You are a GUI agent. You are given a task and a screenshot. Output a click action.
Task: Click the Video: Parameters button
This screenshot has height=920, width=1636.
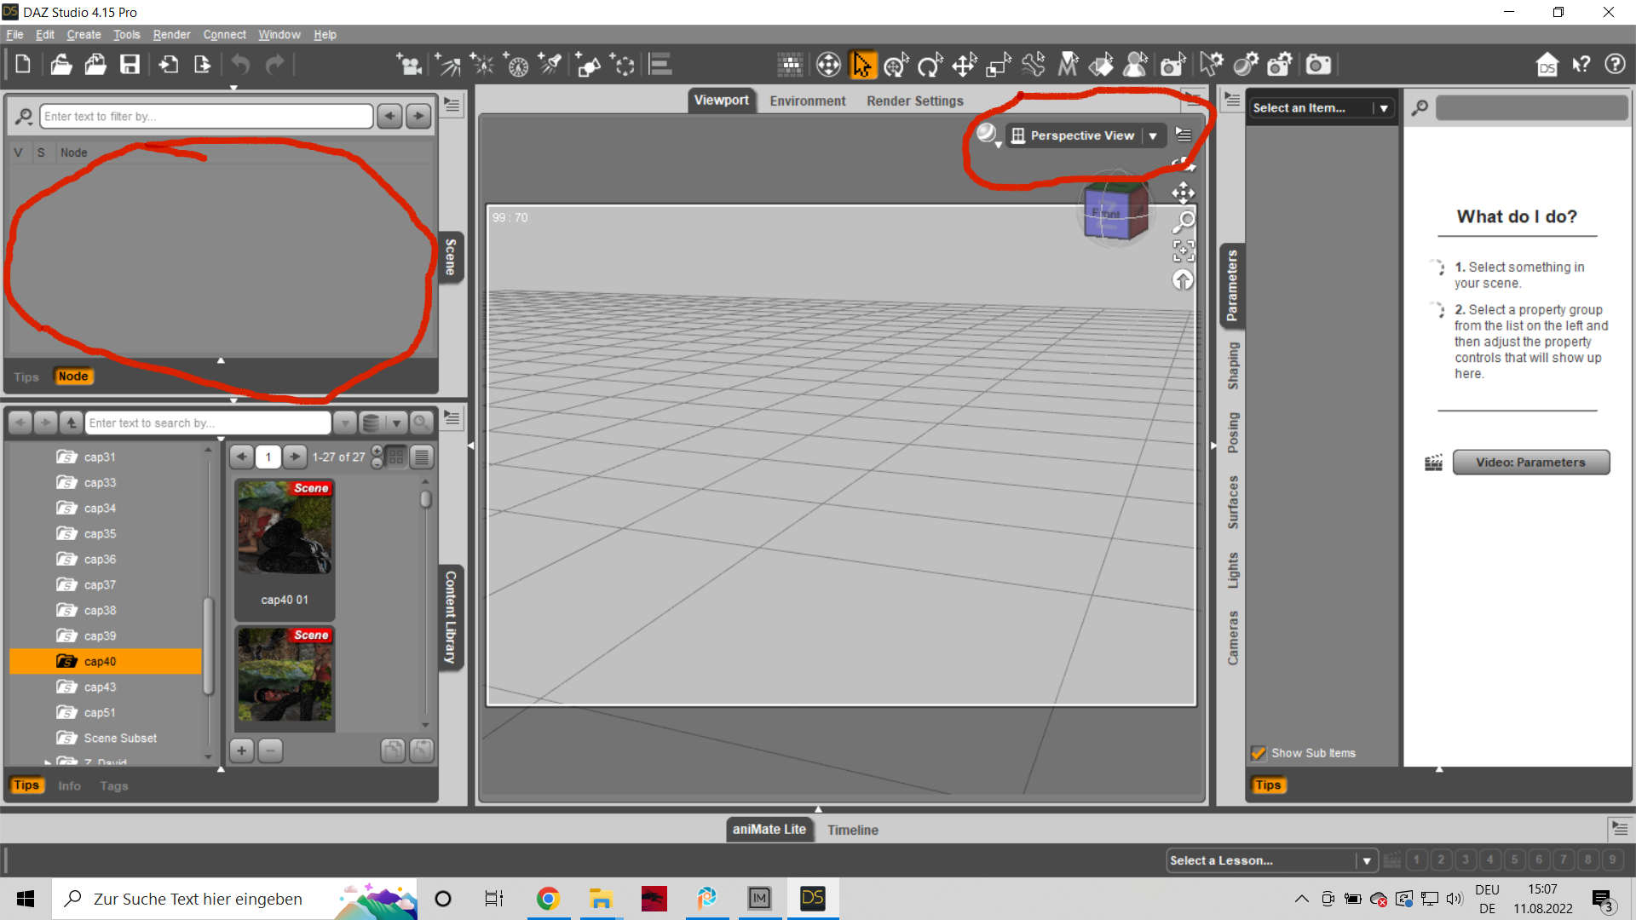coord(1530,463)
